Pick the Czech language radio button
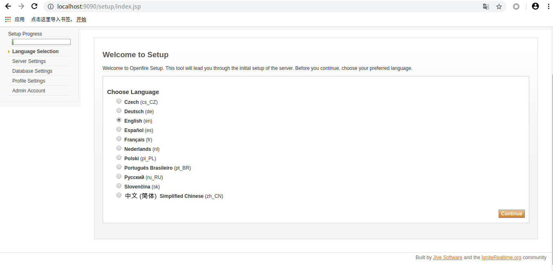Image resolution: width=553 pixels, height=271 pixels. pos(119,101)
